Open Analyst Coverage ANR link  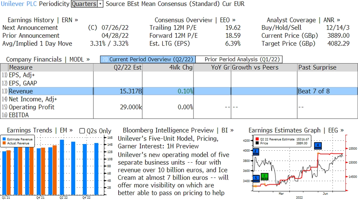(x=303, y=20)
